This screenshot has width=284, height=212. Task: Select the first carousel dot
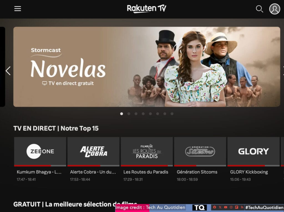coord(121,114)
